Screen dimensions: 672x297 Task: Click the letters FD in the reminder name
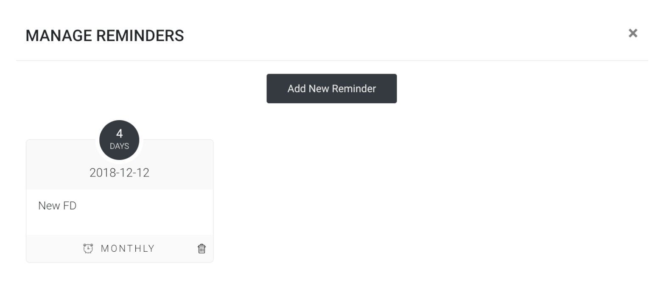point(70,206)
